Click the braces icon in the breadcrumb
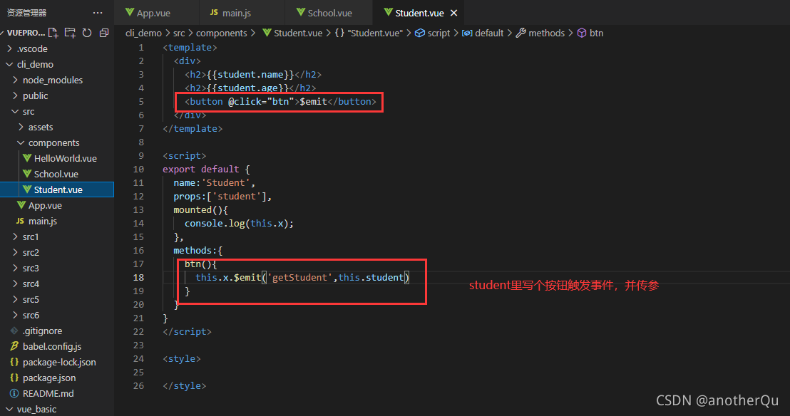 pos(339,33)
